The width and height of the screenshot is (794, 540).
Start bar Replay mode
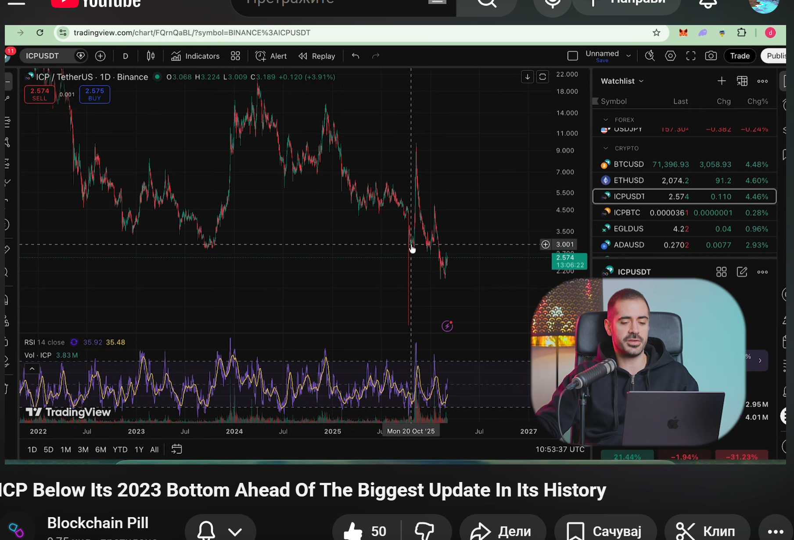click(x=317, y=56)
